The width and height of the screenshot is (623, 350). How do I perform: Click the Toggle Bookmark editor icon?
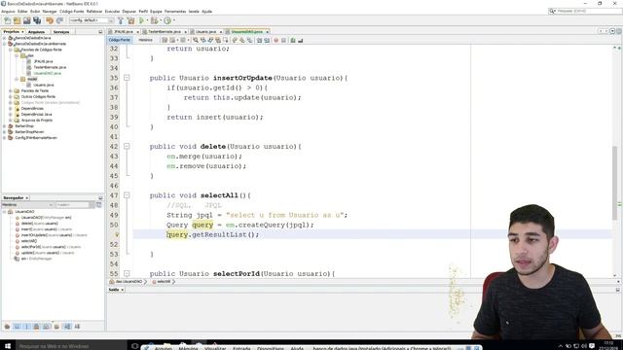click(249, 40)
